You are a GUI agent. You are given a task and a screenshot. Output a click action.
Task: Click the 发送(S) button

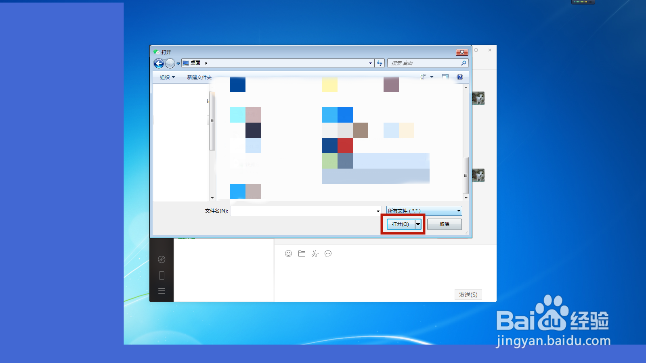click(x=468, y=295)
